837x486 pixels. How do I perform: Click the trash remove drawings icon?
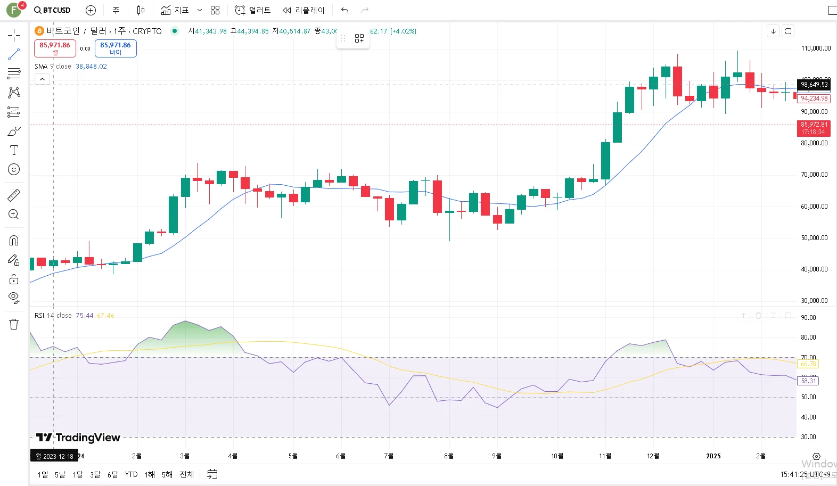click(x=14, y=324)
